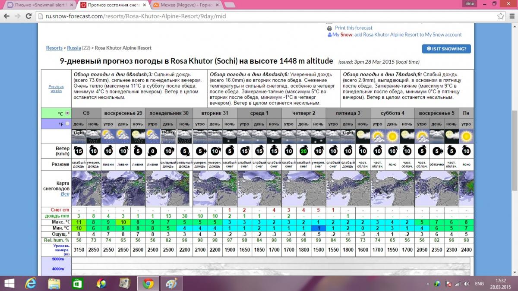
Task: Click the My Snow person icon
Action: pos(330,34)
